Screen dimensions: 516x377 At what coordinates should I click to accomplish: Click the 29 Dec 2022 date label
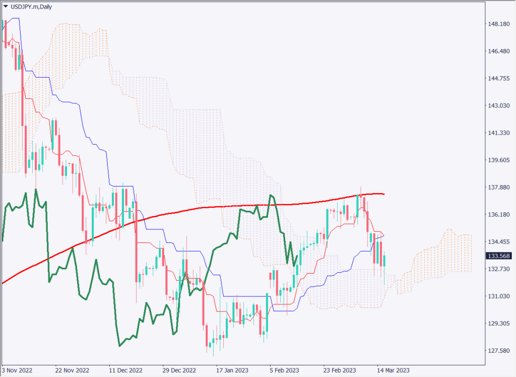coord(179,369)
